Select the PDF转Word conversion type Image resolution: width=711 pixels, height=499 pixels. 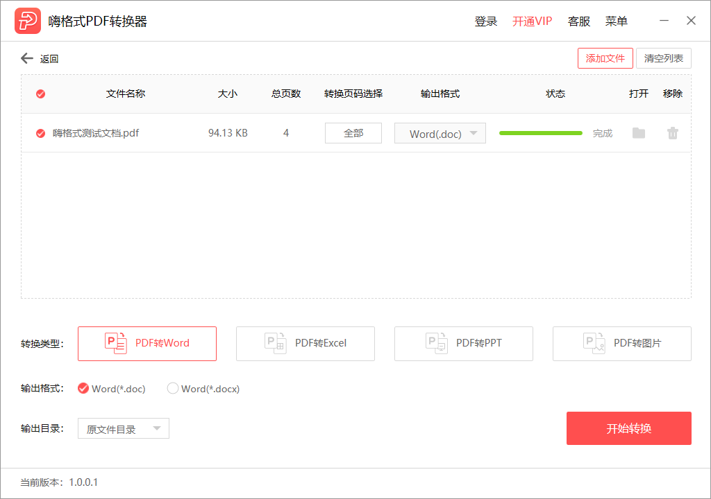pyautogui.click(x=147, y=344)
